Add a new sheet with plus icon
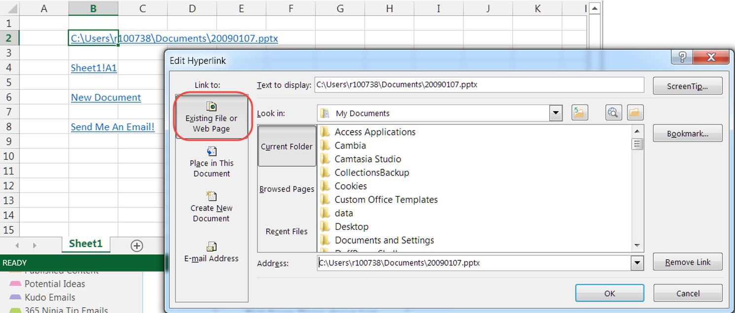The image size is (735, 313). 137,246
